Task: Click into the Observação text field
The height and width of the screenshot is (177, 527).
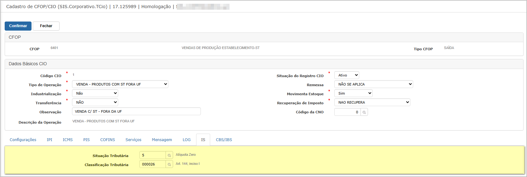Action: [x=136, y=111]
